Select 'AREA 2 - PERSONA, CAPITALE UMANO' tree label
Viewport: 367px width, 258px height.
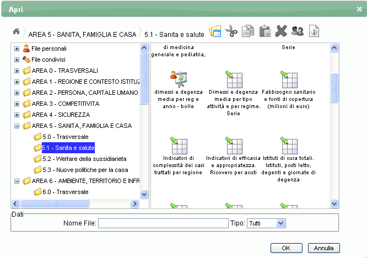(x=85, y=93)
